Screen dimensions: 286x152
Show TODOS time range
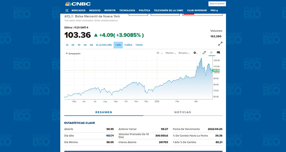[139, 45]
